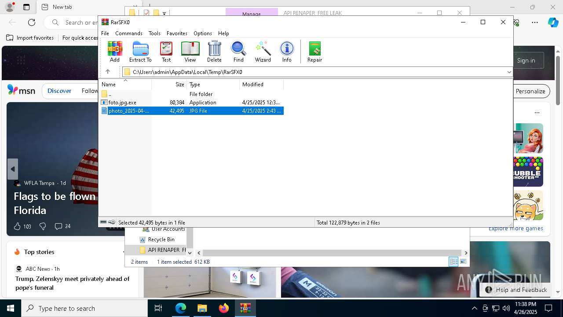Screen dimensions: 563x317
Task: Select the photo_2025-04 JPG file
Action: click(192, 111)
